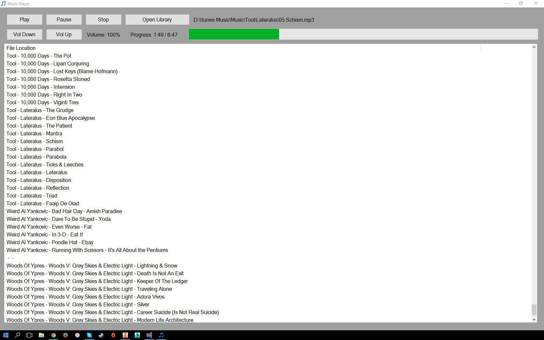The image size is (544, 340).
Task: Lower volume with Vol Down
Action: pyautogui.click(x=25, y=34)
